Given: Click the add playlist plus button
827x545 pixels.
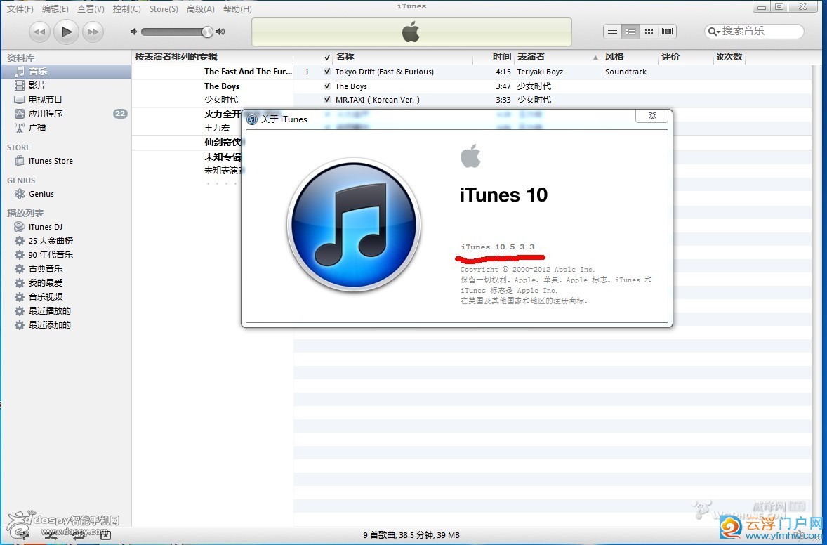Looking at the screenshot, I should pos(23,535).
